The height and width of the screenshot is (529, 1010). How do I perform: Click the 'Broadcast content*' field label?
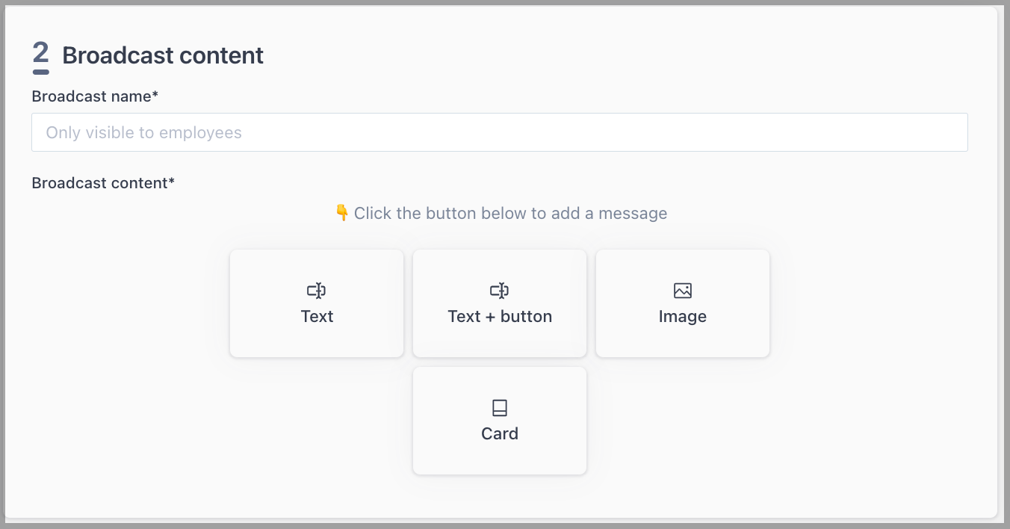[103, 183]
